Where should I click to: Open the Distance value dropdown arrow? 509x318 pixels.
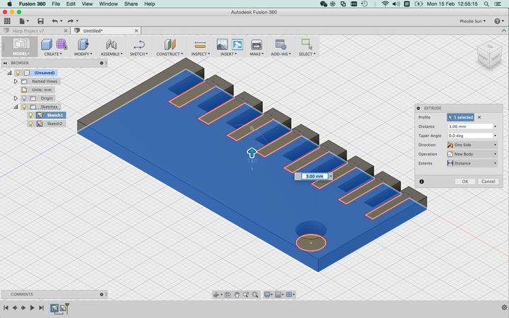[496, 126]
